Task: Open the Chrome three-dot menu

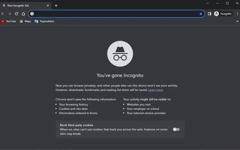Action: tap(237, 14)
